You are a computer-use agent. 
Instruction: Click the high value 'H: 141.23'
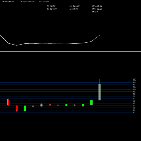click(74, 6)
